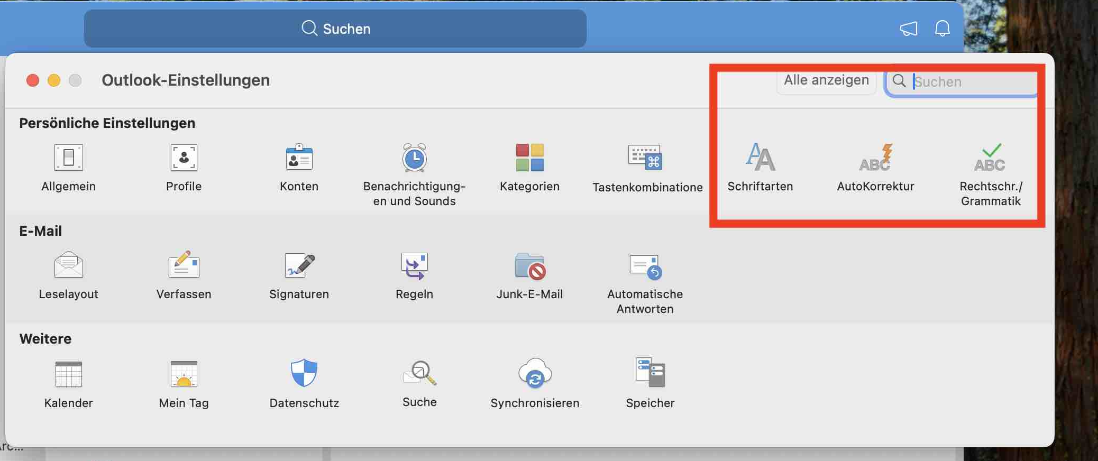Open Benachrichtigungen und Sounds settings
The width and height of the screenshot is (1098, 461).
(x=414, y=175)
